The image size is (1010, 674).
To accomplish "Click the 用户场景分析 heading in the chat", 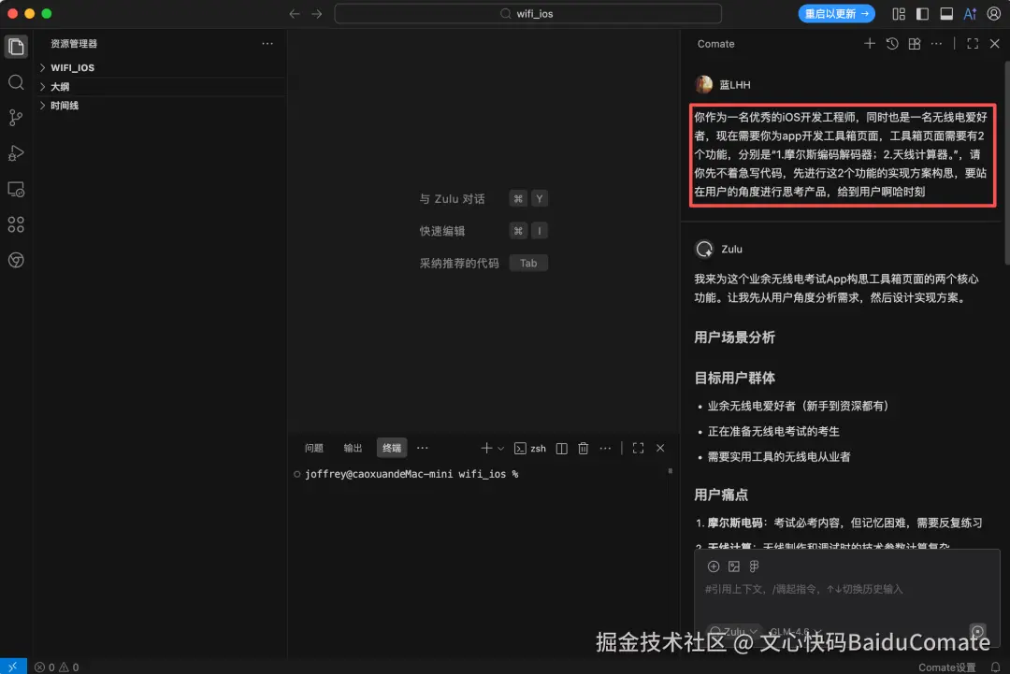I will pos(734,337).
